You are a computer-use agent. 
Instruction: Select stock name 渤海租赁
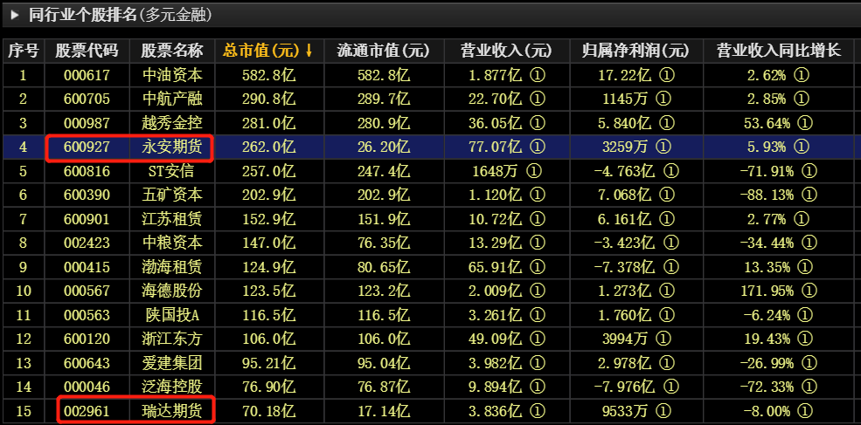(x=172, y=267)
